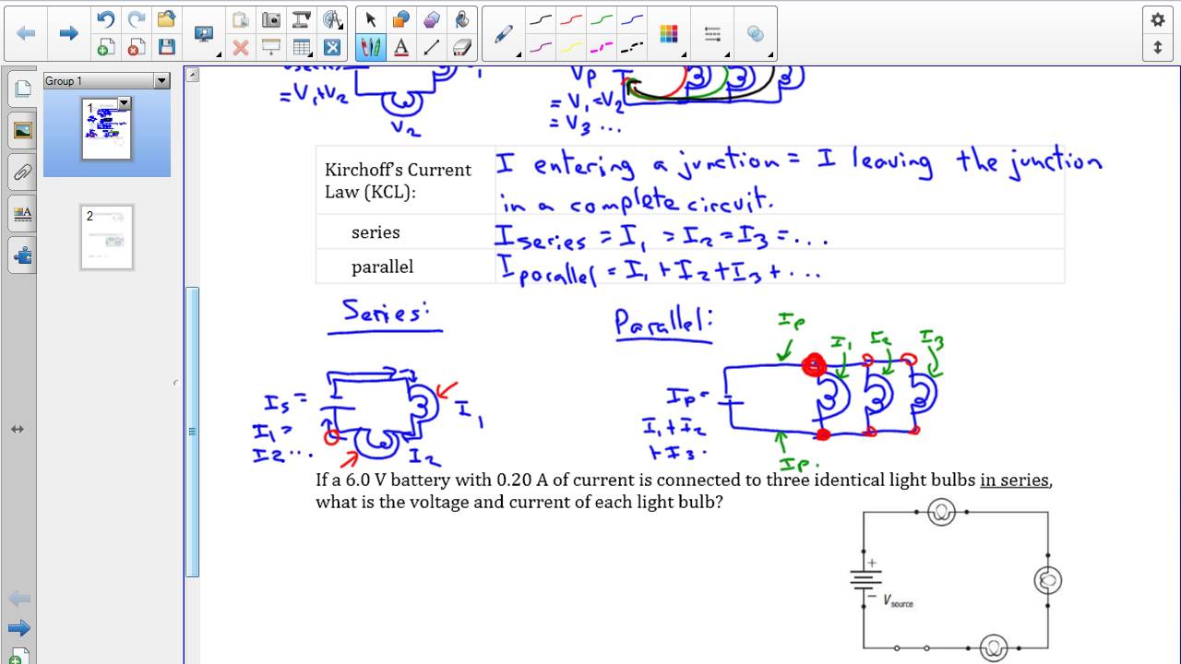1181x664 pixels.
Task: Click the 'Kirchoff's Current Law (KCL):' table cell
Action: point(405,180)
